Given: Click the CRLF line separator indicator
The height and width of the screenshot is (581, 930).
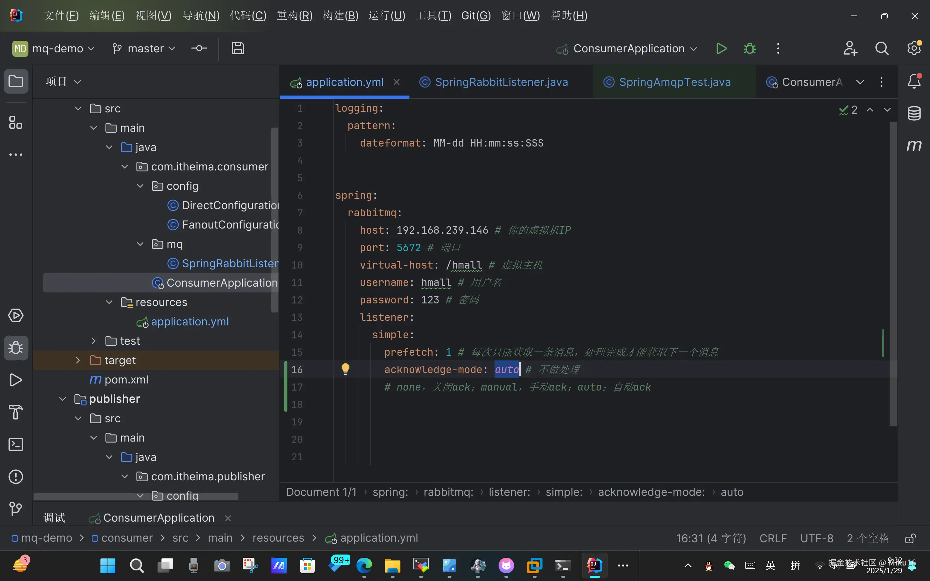Looking at the screenshot, I should [773, 538].
